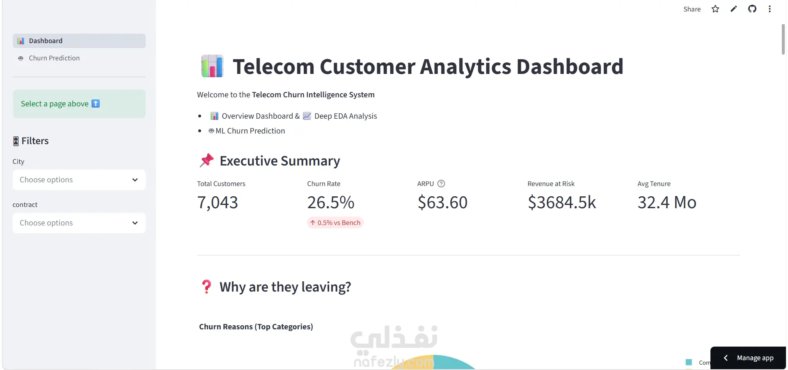The image size is (788, 370).
Task: Open the Manage app button
Action: (748, 358)
